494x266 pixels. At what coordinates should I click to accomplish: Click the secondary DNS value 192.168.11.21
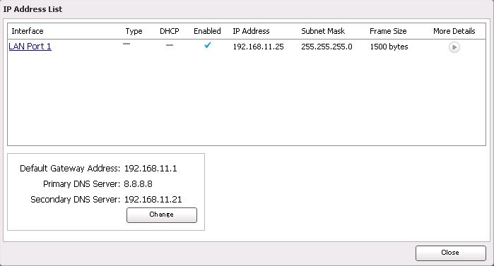(x=153, y=200)
